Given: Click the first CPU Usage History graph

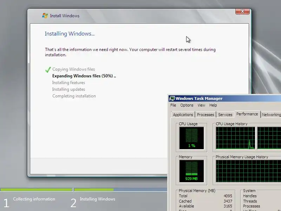Looking at the screenshot, I should 235,138.
